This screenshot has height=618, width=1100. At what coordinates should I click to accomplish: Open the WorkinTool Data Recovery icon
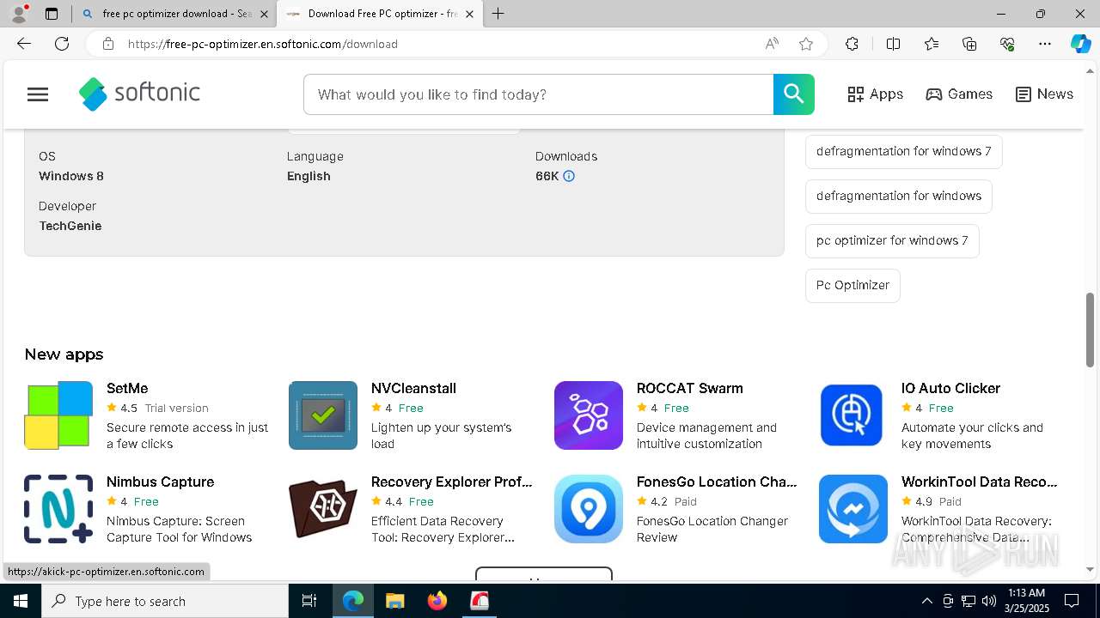pyautogui.click(x=853, y=509)
